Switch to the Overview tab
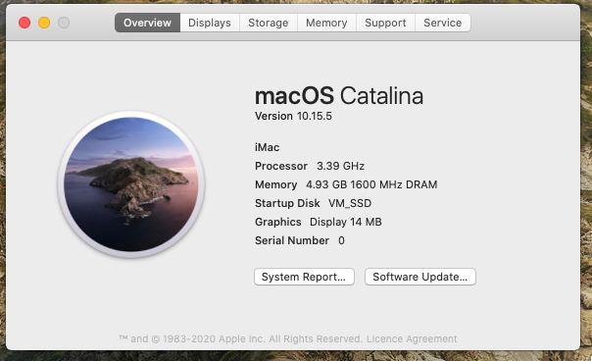This screenshot has height=361, width=592. tap(147, 23)
